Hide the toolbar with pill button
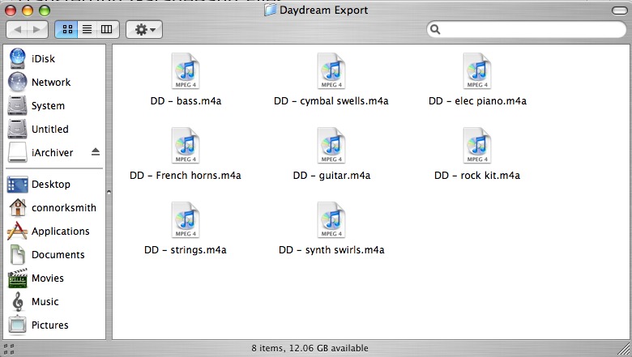The image size is (632, 357). point(620,11)
